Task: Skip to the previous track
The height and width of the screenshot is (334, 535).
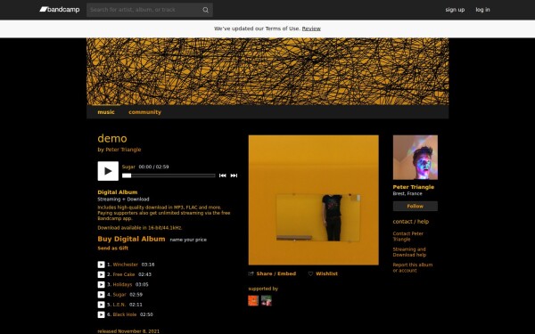Action: (222, 175)
